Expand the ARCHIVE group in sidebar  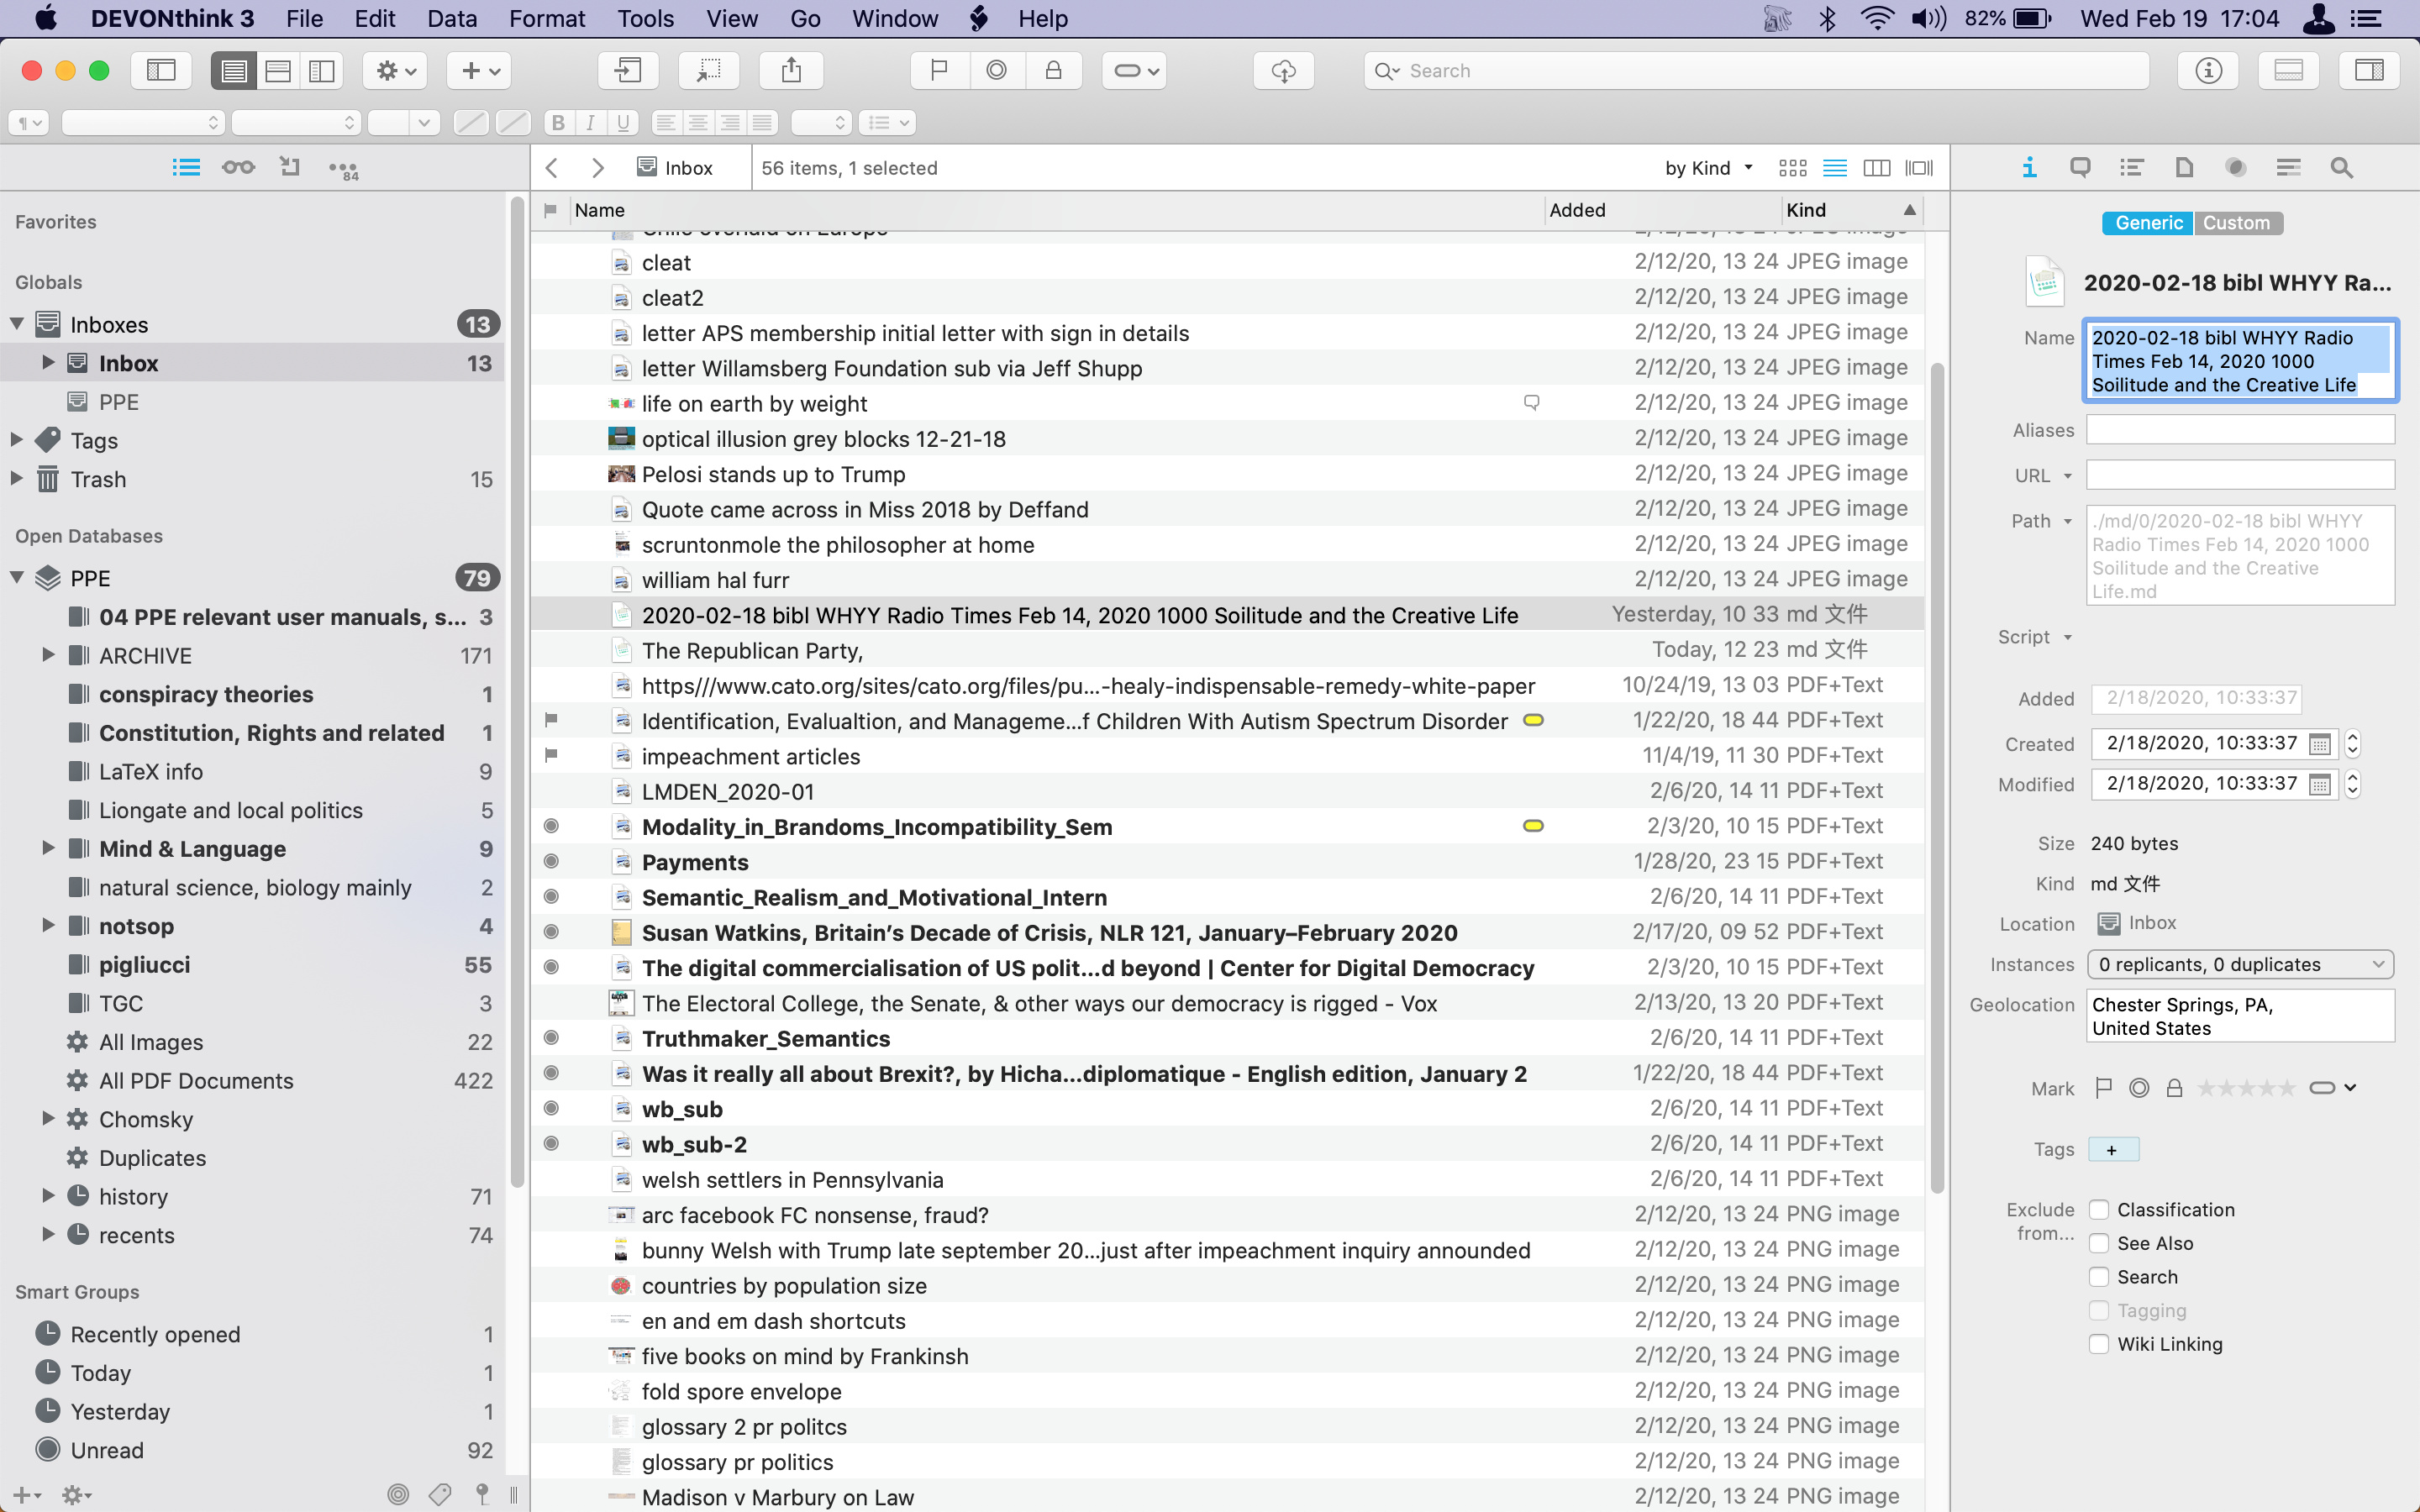tap(47, 655)
